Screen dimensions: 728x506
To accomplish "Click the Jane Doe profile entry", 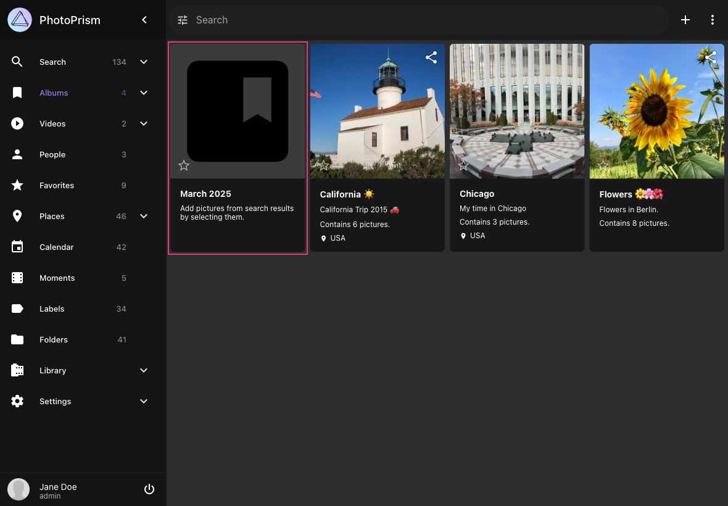I will tap(58, 489).
